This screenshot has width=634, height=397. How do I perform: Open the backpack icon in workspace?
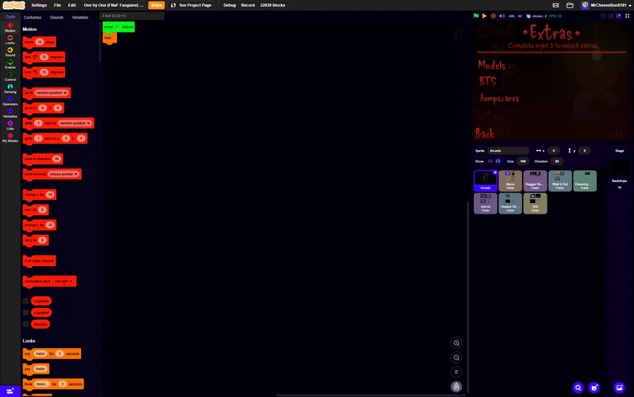pyautogui.click(x=456, y=387)
